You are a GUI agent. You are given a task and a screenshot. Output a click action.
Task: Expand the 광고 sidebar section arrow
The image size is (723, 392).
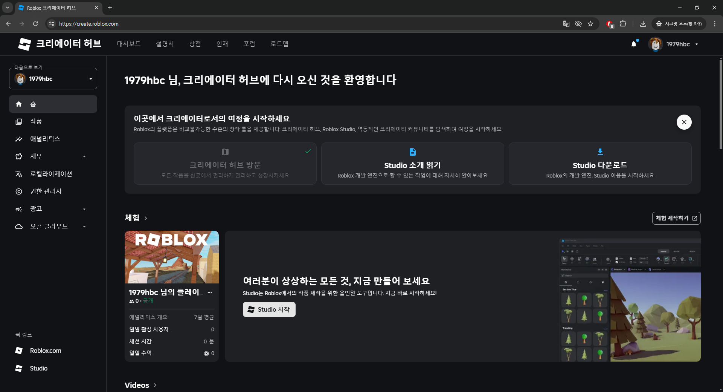tap(84, 209)
